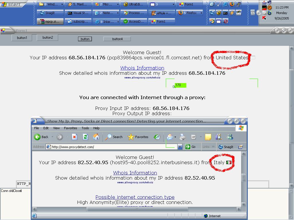Print the page with the printer icon

pyautogui.click(x=182, y=137)
